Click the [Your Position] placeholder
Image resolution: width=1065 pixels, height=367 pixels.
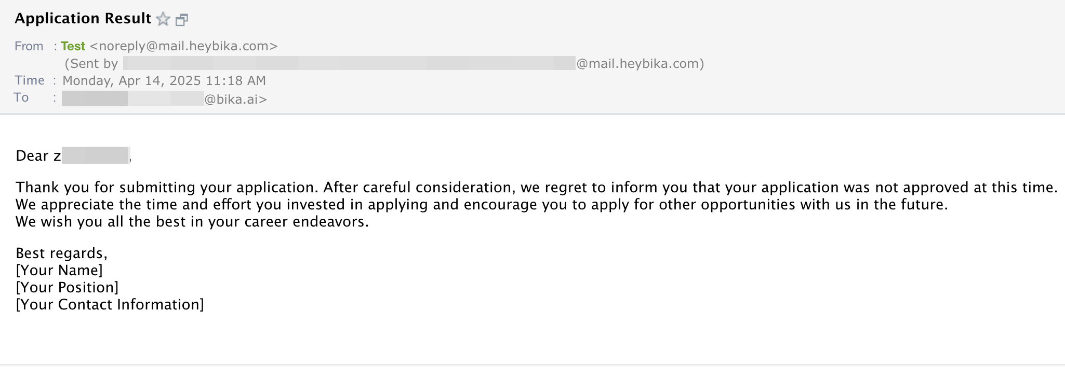(x=67, y=287)
